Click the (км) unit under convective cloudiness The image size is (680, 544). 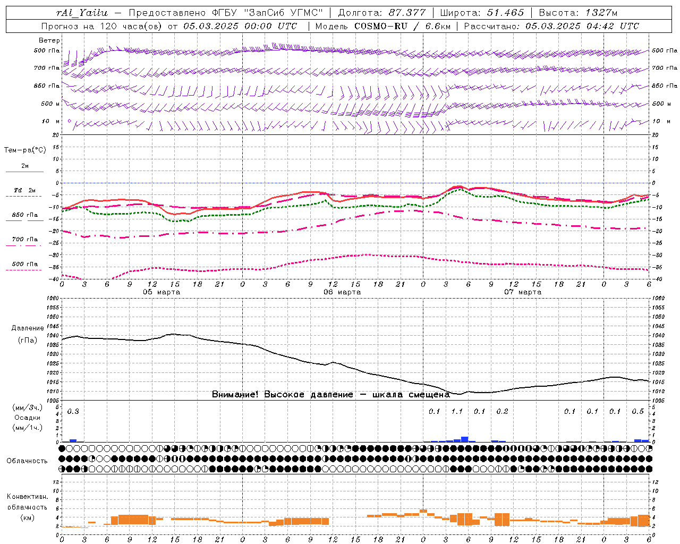[27, 517]
